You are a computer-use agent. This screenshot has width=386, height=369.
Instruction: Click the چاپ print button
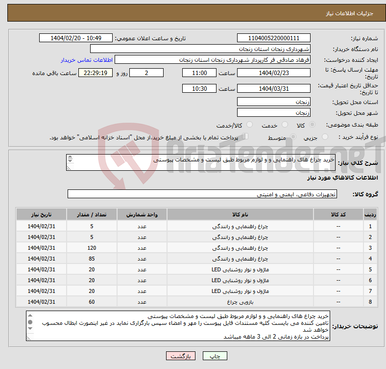pyautogui.click(x=215, y=356)
